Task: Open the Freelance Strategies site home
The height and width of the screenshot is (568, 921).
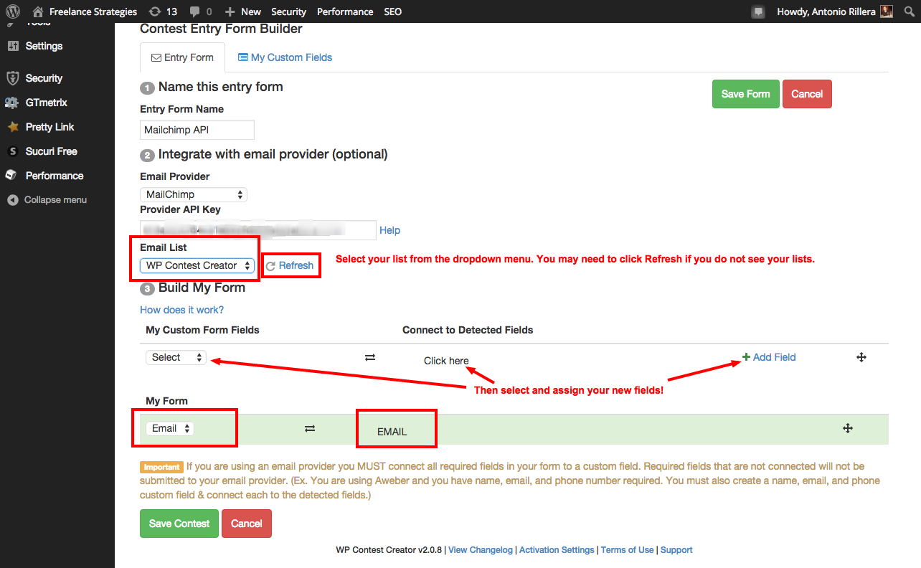Action: (85, 11)
